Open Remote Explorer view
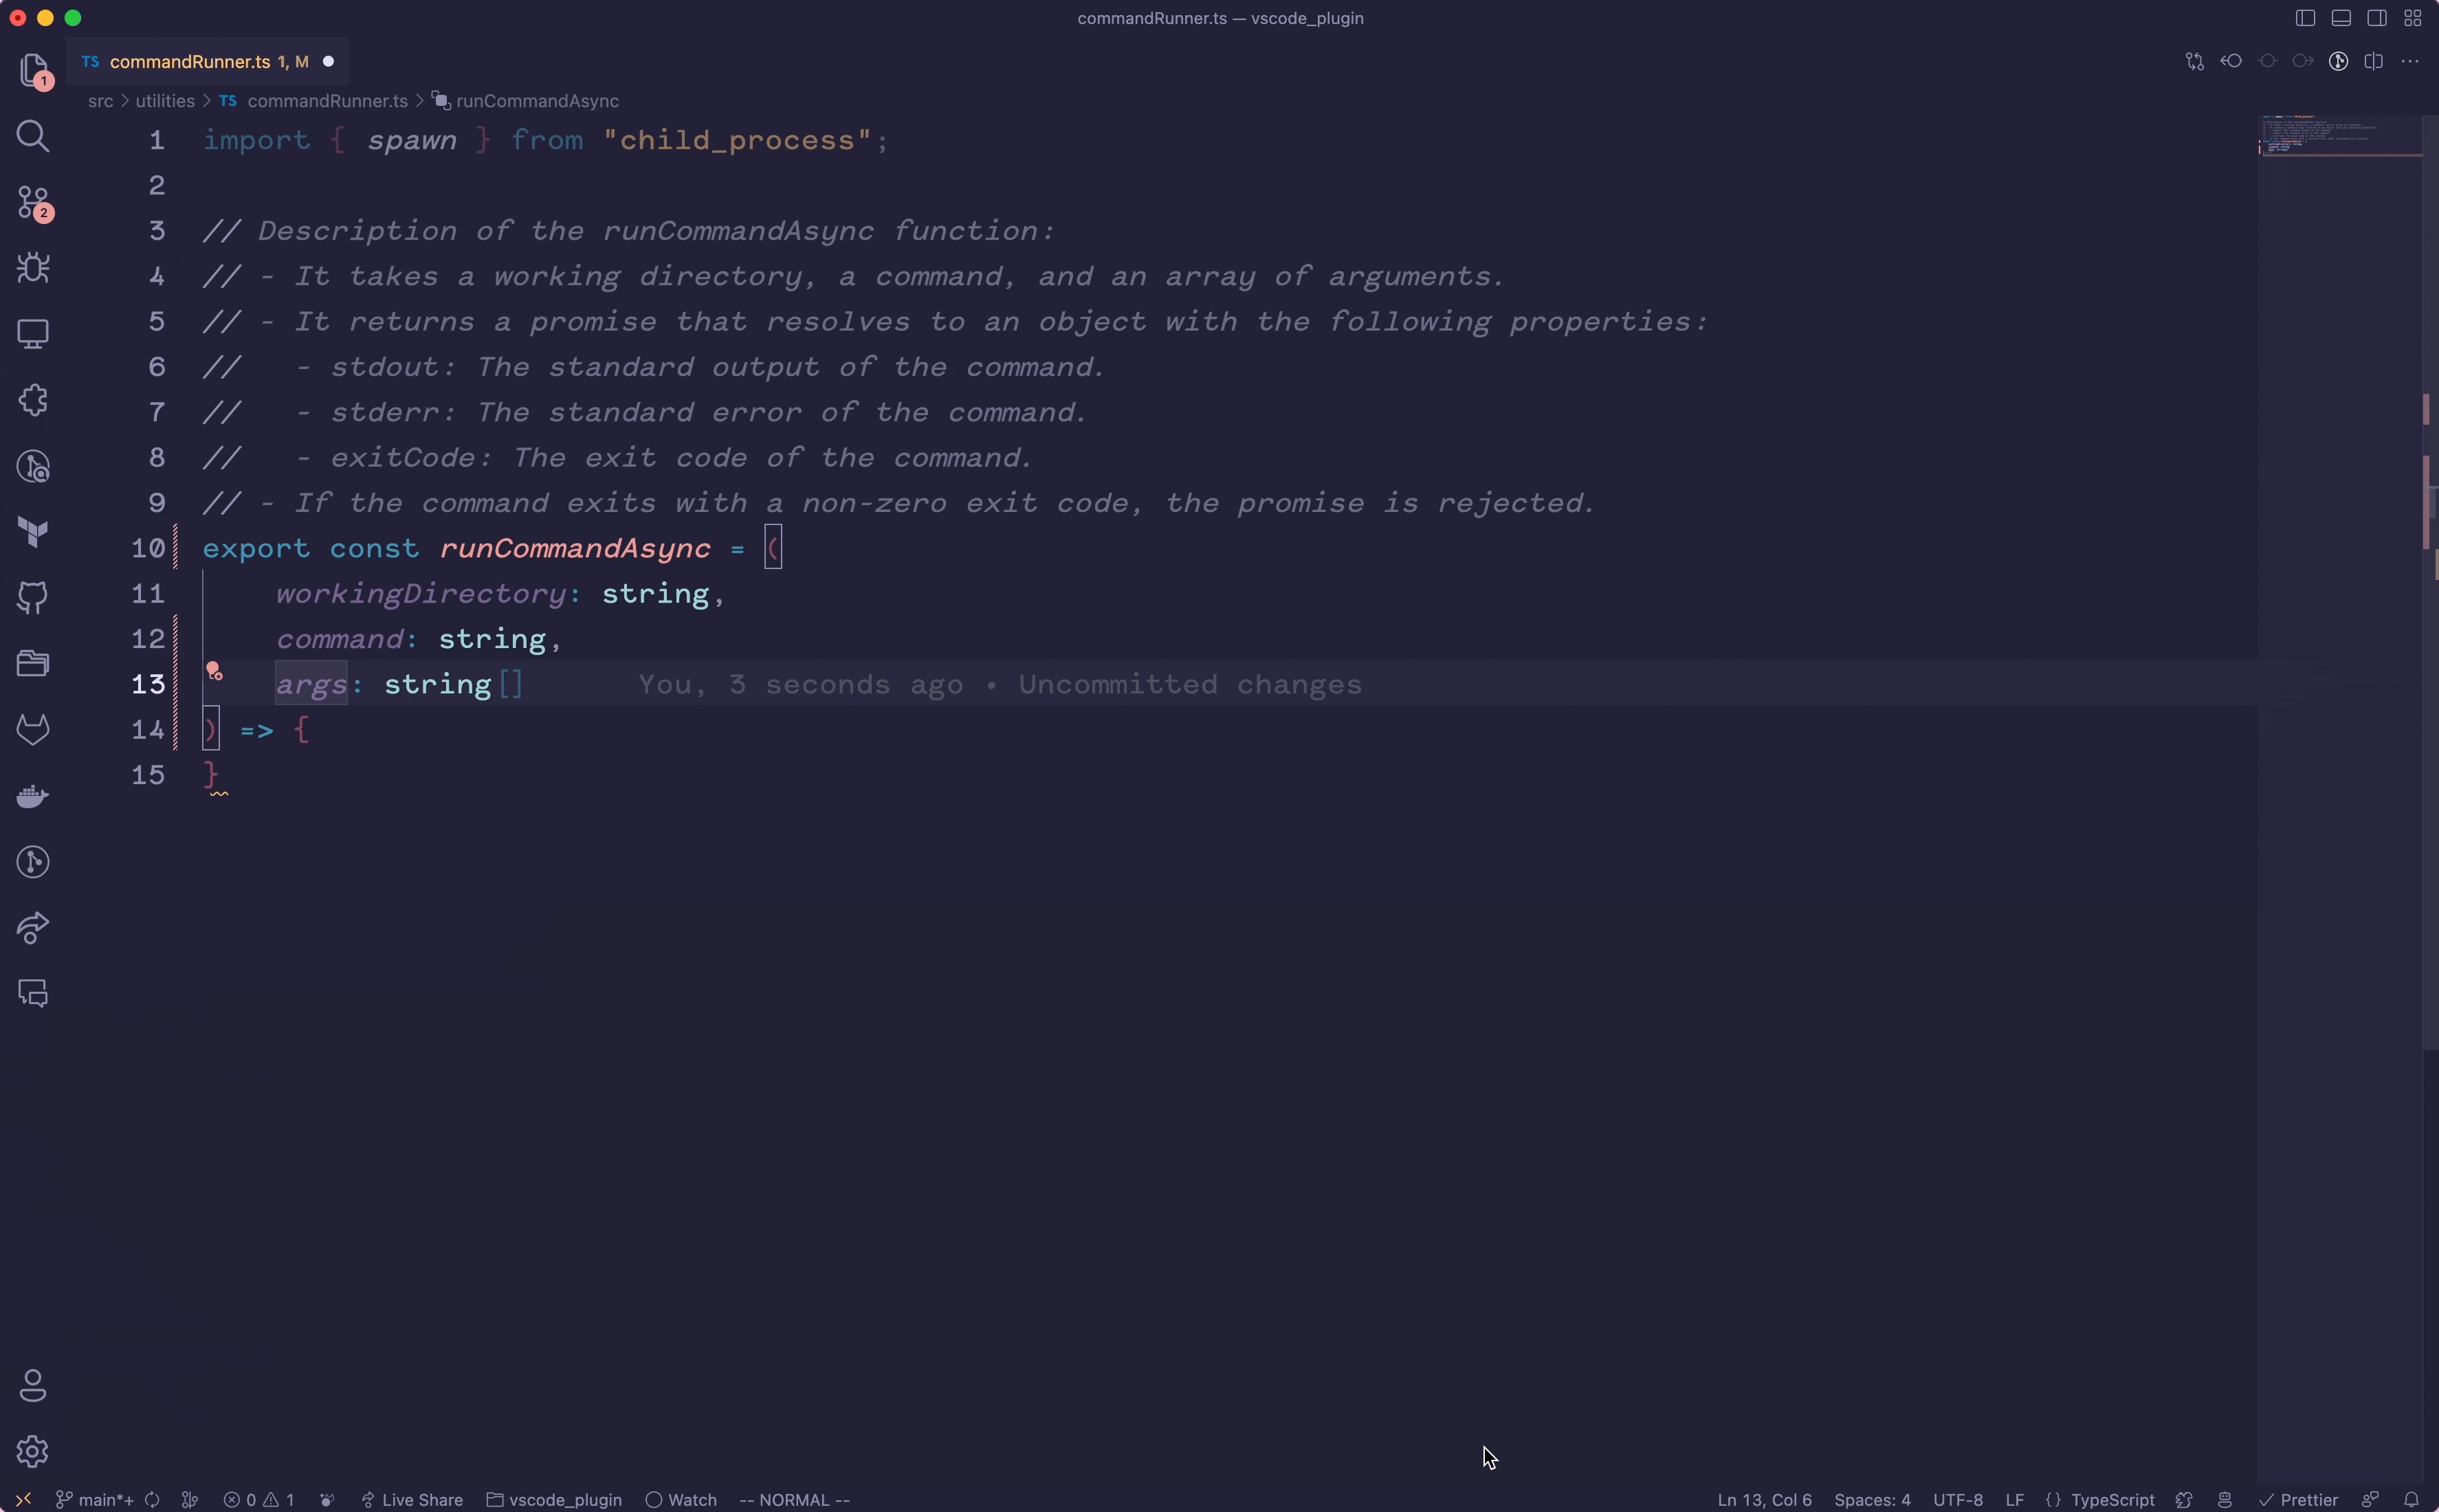This screenshot has height=1512, width=2439. (33, 334)
